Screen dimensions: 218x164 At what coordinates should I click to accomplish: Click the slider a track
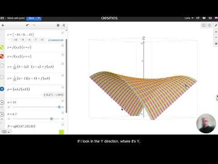coord(35,107)
